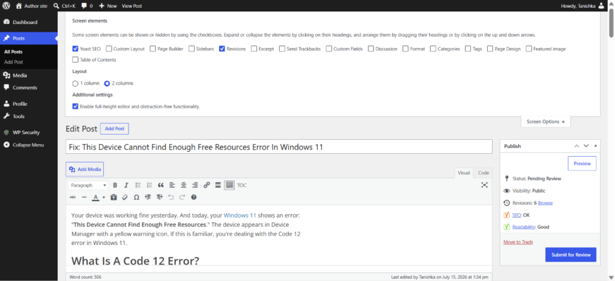Apply text color A button
The height and width of the screenshot is (281, 615).
[x=95, y=197]
